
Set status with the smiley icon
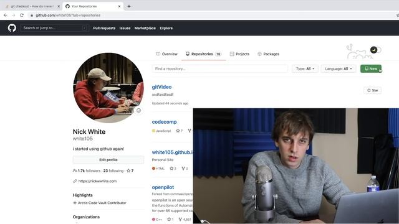[138, 111]
